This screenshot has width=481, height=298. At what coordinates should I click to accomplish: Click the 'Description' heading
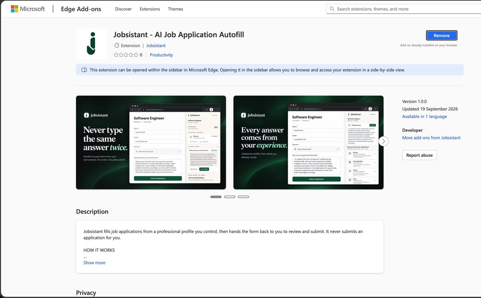(92, 211)
